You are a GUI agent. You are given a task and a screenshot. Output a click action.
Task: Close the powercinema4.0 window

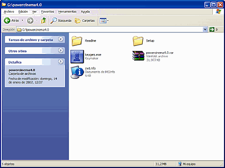220,5
